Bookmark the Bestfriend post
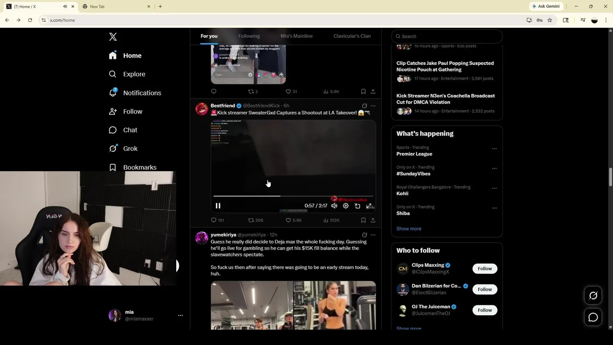Image resolution: width=613 pixels, height=345 pixels. tap(363, 220)
